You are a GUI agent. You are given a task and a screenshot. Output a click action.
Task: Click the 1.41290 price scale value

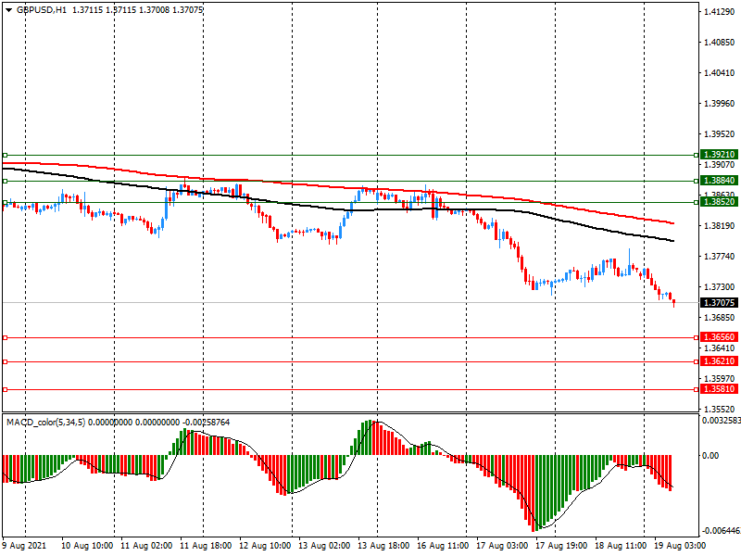pos(720,12)
